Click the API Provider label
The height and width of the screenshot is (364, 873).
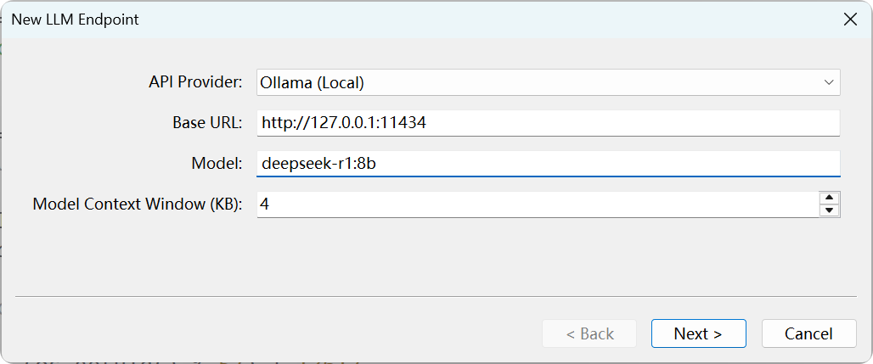click(195, 82)
